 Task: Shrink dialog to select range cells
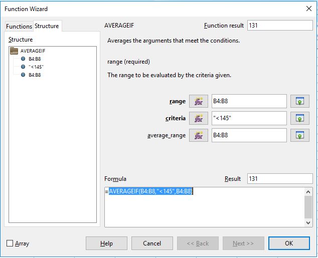[300, 101]
